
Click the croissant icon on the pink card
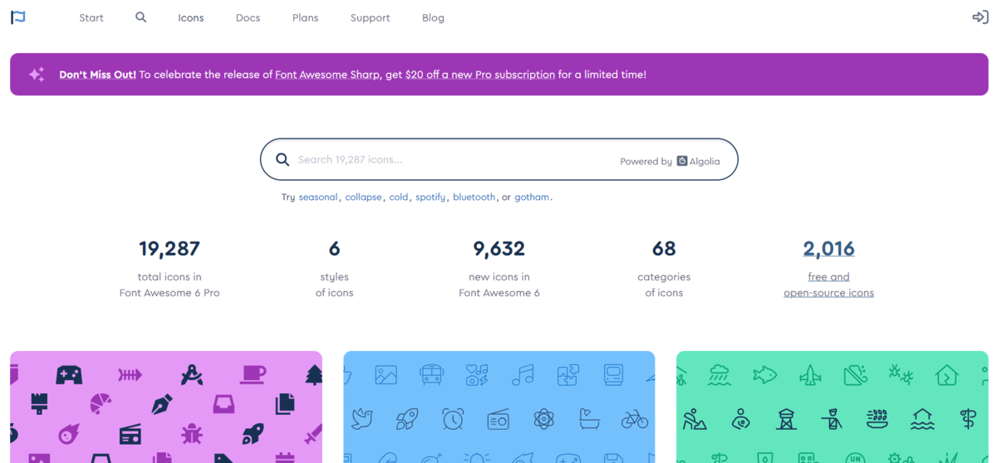[x=101, y=404]
